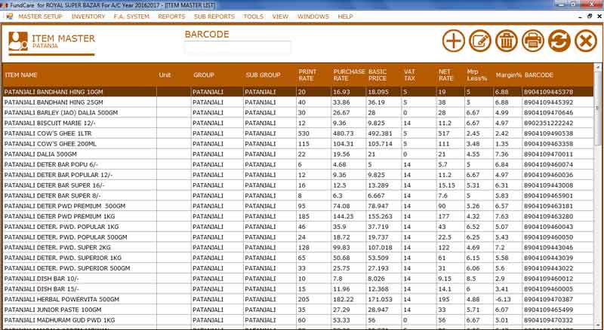The image size is (604, 330).
Task: Open the SUB REPORTS menu
Action: [214, 17]
